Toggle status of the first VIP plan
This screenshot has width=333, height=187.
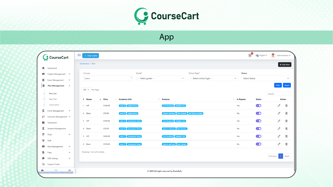(x=258, y=105)
